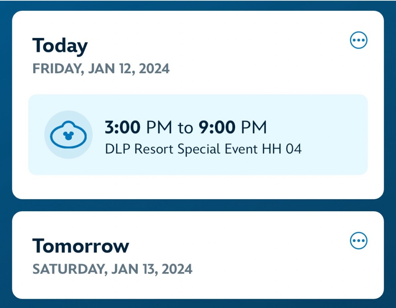The width and height of the screenshot is (396, 308).
Task: Open the DLP Resort Special Event shift
Action: pos(198,135)
